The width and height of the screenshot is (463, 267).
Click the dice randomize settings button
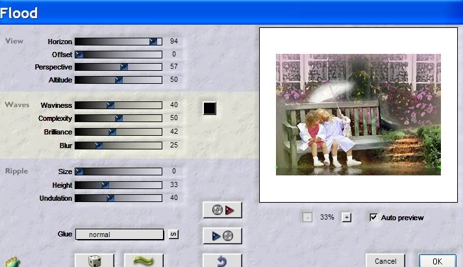96,261
